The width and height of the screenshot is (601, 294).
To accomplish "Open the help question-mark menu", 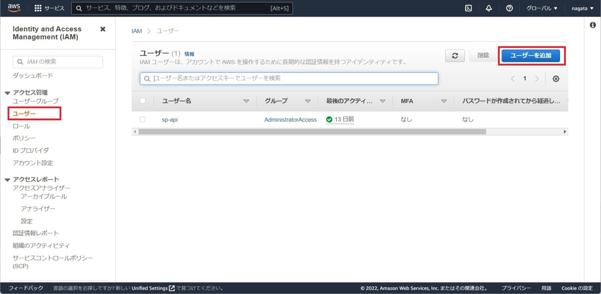I will (x=509, y=8).
